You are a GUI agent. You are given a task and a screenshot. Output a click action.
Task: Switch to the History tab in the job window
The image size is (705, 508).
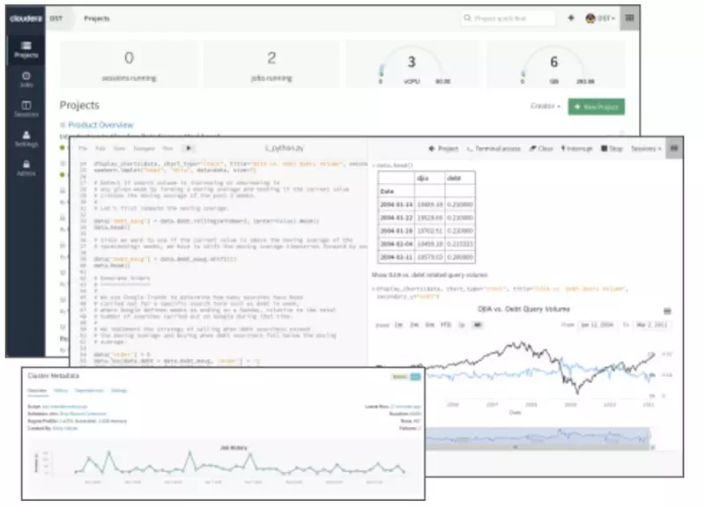pos(61,391)
